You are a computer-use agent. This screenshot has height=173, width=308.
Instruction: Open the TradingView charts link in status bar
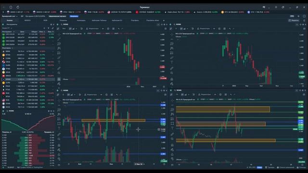coord(30,168)
